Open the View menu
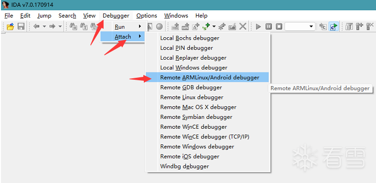 89,16
